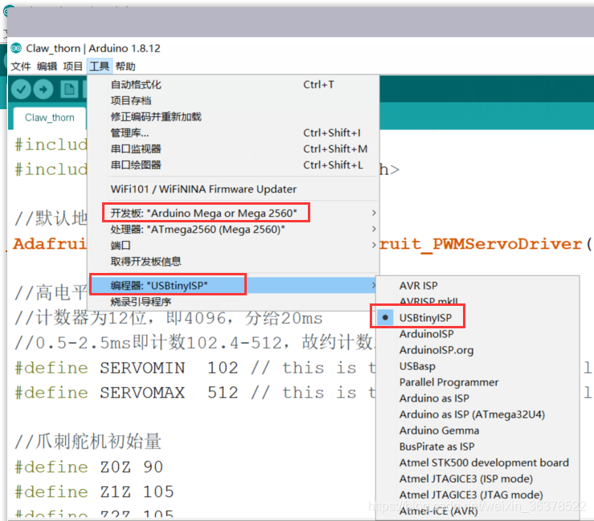Click the 计数器为12位 comment line
The width and height of the screenshot is (594, 521).
coord(169,318)
